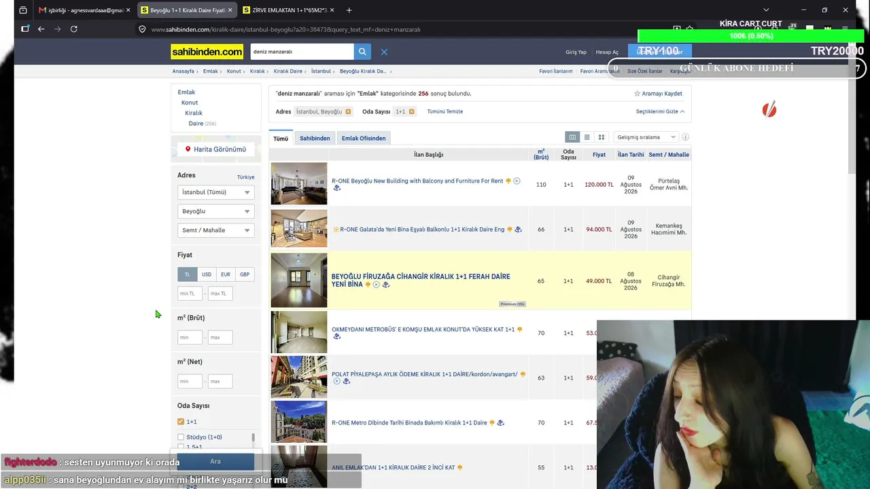The width and height of the screenshot is (870, 489).
Task: Open the Favori İlanlarım link
Action: (x=556, y=71)
